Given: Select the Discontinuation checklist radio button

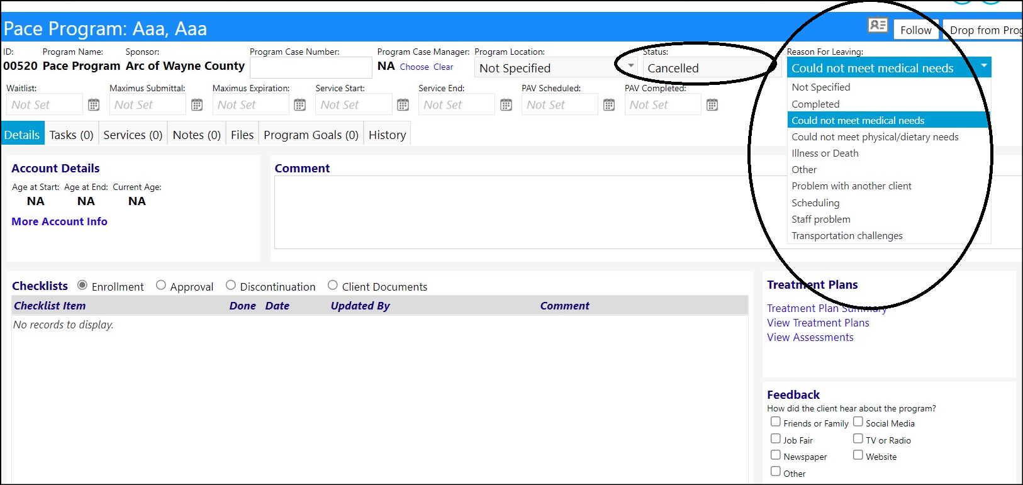Looking at the screenshot, I should point(231,285).
